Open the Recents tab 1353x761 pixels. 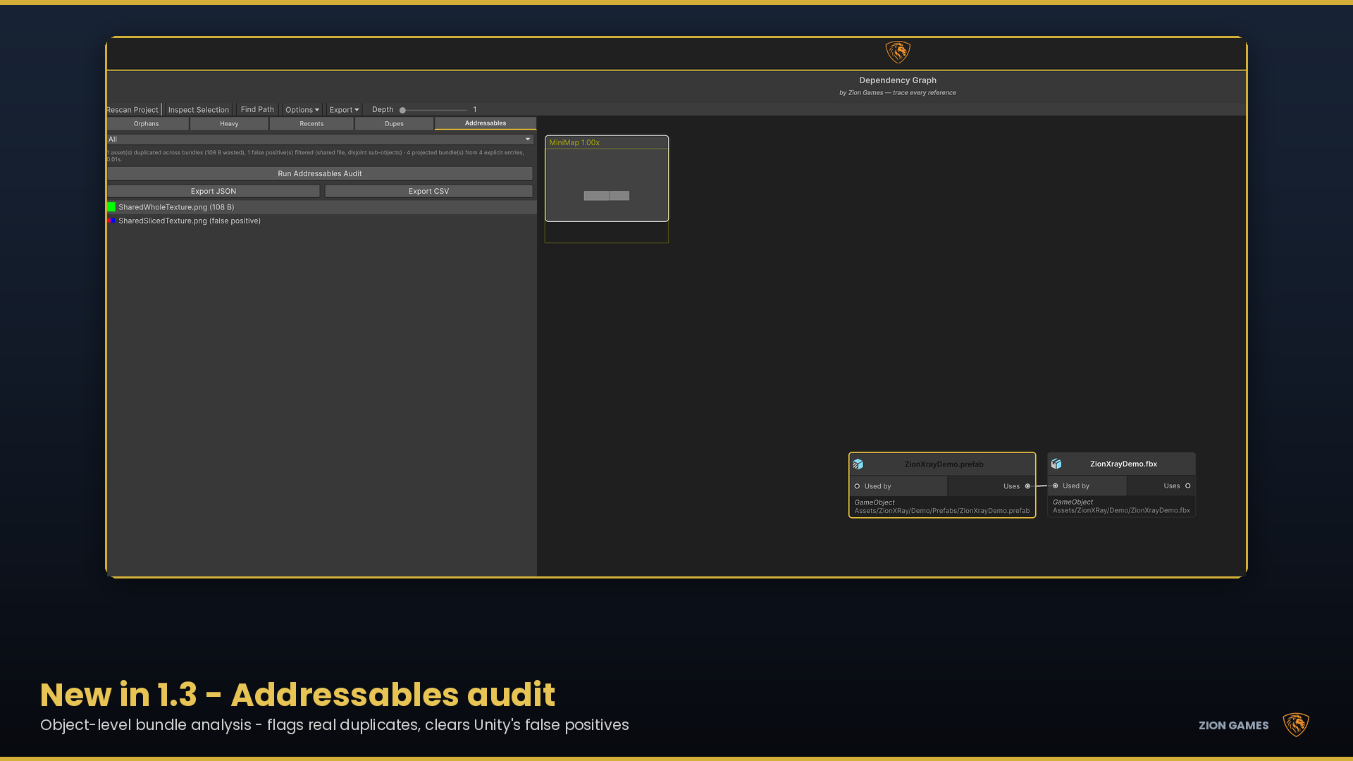click(x=311, y=124)
